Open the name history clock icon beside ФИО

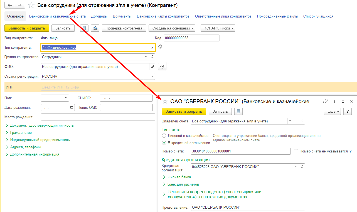click(x=162, y=67)
